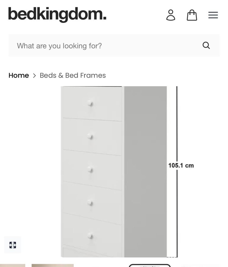Open Beds & Bed Frames breadcrumb
Screen dimensions: 228x267
click(73, 76)
